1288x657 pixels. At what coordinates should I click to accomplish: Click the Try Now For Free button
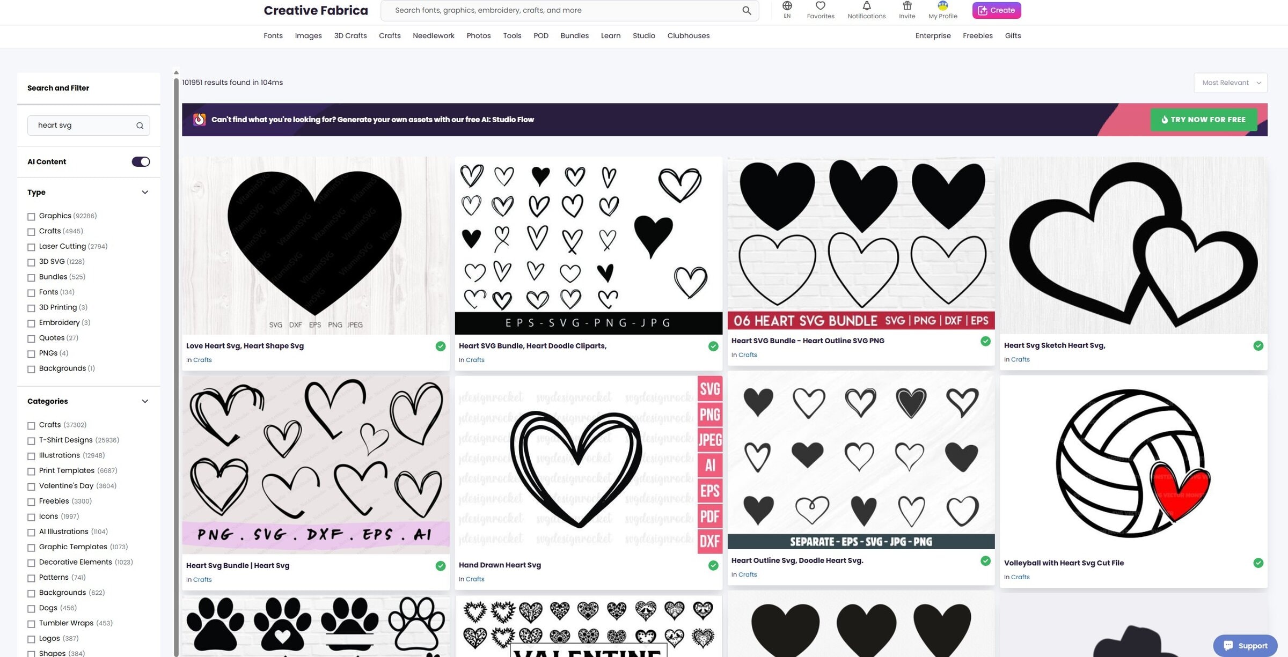click(1203, 120)
